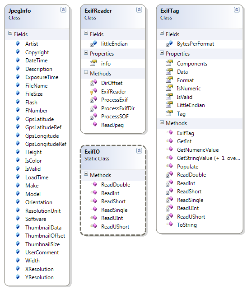Image resolution: width=247 pixels, height=290 pixels.
Task: Click the field icon next to YResolution
Action: (x=18, y=277)
